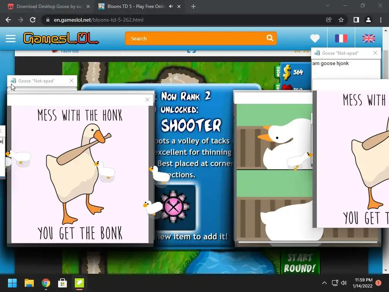The height and width of the screenshot is (292, 389).
Task: Open Windows Start menu
Action: point(12,283)
